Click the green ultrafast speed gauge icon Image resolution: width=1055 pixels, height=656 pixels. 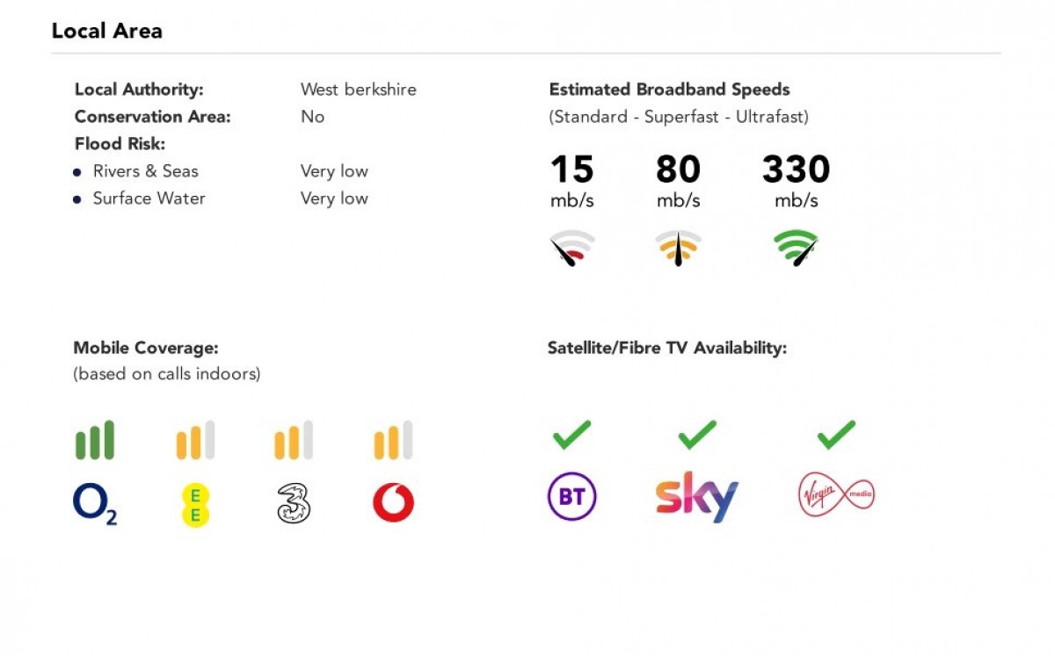click(796, 247)
